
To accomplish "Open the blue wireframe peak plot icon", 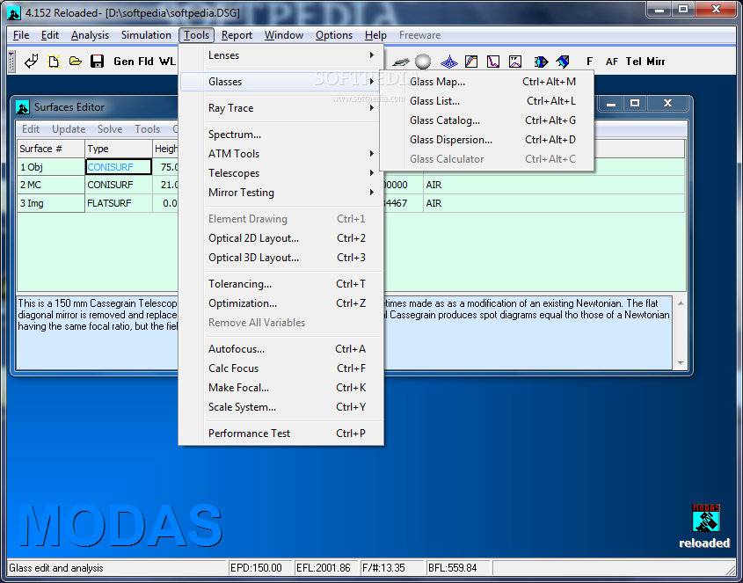I will [448, 62].
